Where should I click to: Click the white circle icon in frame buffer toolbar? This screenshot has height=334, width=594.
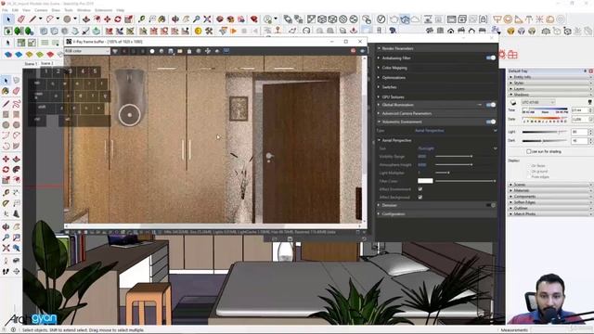152,51
